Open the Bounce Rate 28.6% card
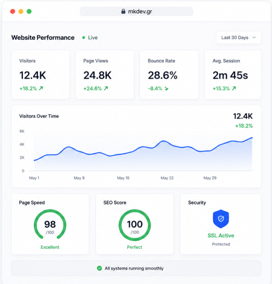Viewport: 272px width, 284px height. click(x=169, y=75)
